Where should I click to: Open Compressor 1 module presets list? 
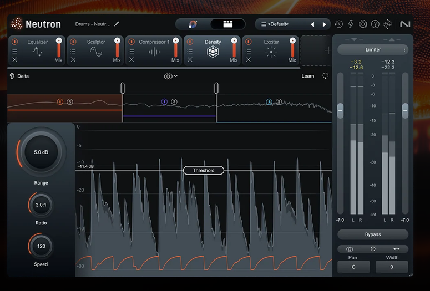[131, 51]
